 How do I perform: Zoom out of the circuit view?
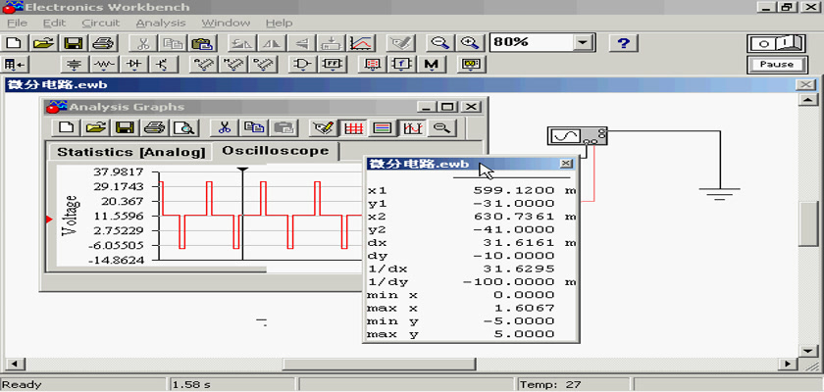pos(439,42)
